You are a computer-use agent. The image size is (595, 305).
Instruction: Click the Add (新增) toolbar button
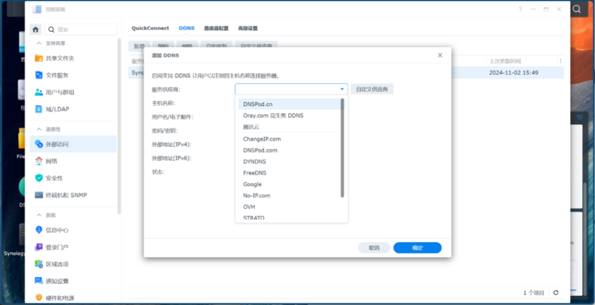[x=139, y=46]
